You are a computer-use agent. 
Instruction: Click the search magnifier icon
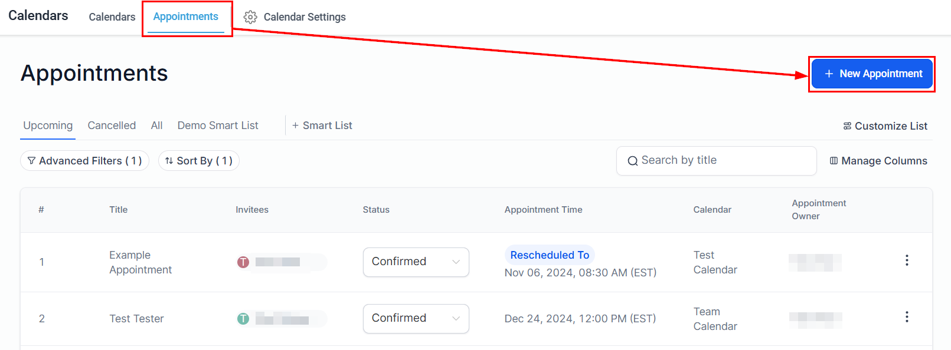632,161
